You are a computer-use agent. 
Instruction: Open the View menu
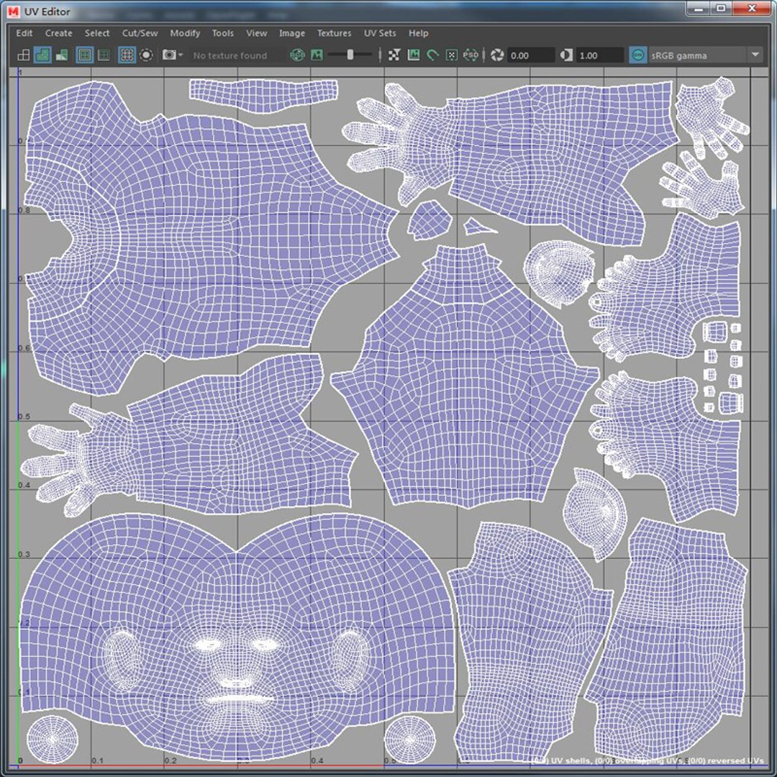pos(257,33)
